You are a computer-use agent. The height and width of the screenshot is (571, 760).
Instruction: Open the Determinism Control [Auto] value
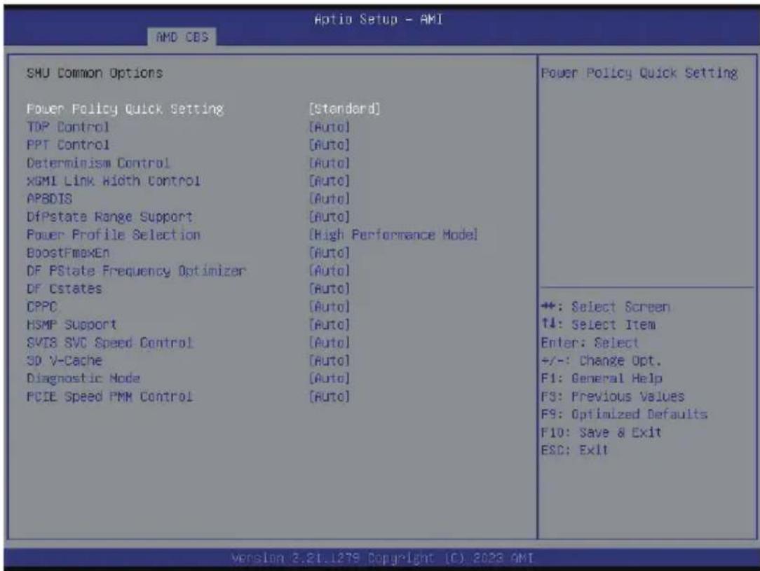coord(329,163)
